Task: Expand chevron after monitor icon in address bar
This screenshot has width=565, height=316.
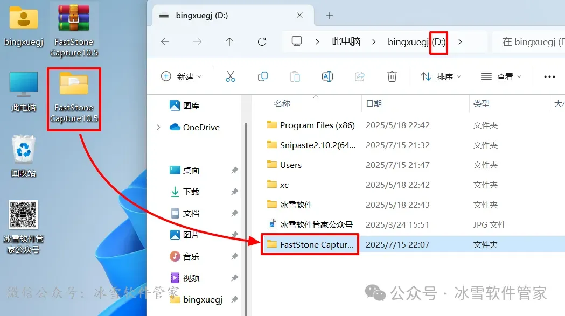Action: click(317, 42)
